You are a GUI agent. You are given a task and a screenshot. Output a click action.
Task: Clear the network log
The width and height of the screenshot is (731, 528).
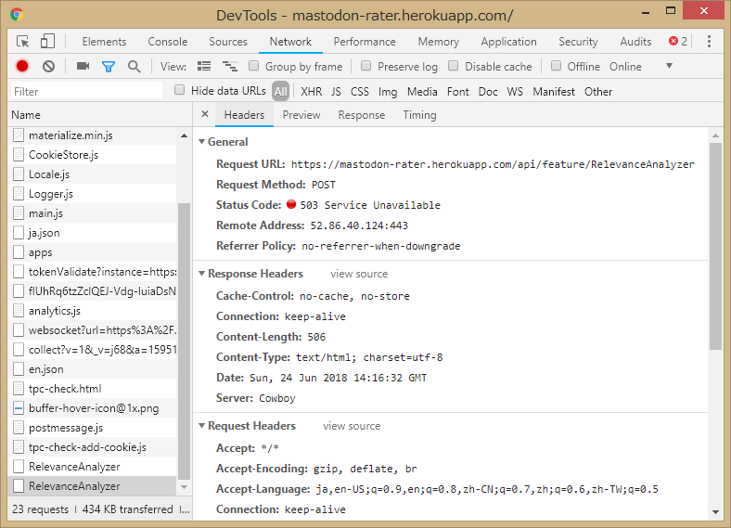click(48, 66)
